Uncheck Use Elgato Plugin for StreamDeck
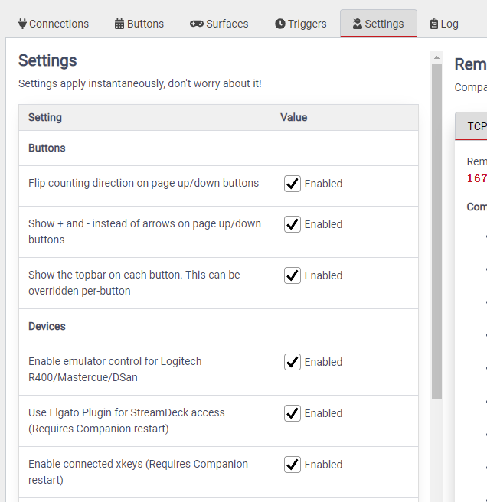487x502 pixels. tap(293, 413)
